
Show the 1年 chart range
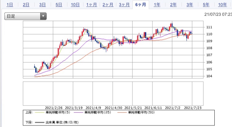[157, 5]
